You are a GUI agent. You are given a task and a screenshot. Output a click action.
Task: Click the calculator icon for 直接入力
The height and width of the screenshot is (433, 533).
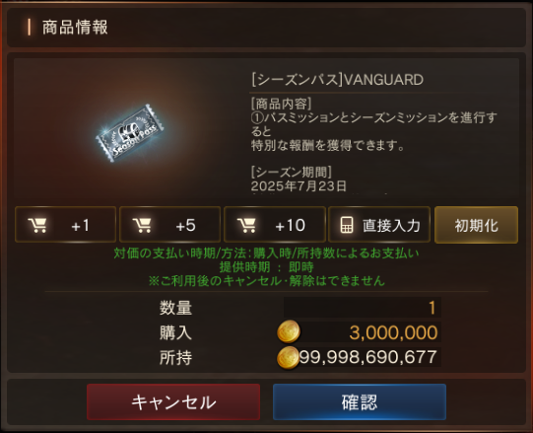click(x=347, y=225)
